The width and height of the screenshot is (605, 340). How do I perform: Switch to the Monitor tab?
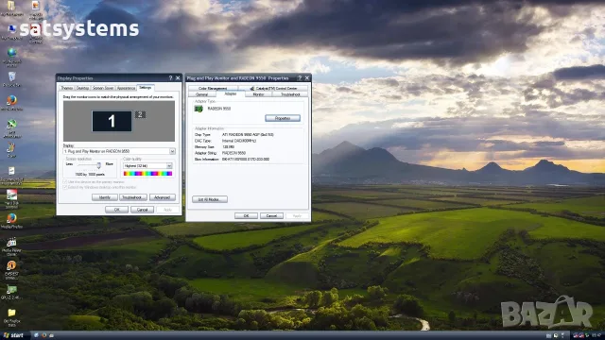pyautogui.click(x=258, y=94)
